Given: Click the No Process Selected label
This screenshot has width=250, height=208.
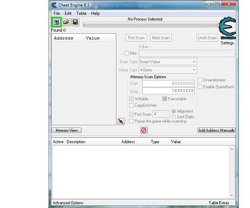Looking at the screenshot, I should point(145,19).
